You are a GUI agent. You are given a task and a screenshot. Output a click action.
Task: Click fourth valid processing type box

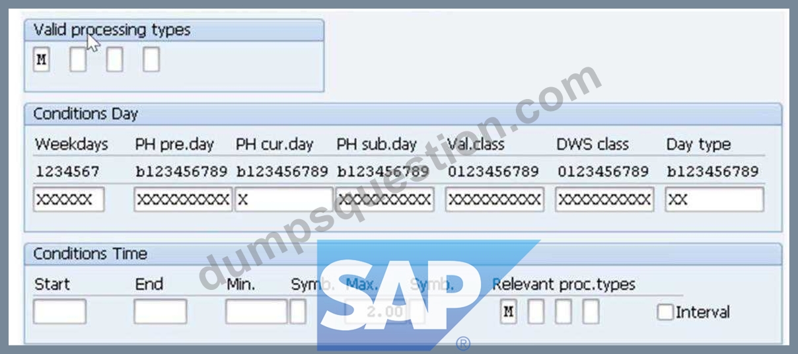[x=151, y=60]
